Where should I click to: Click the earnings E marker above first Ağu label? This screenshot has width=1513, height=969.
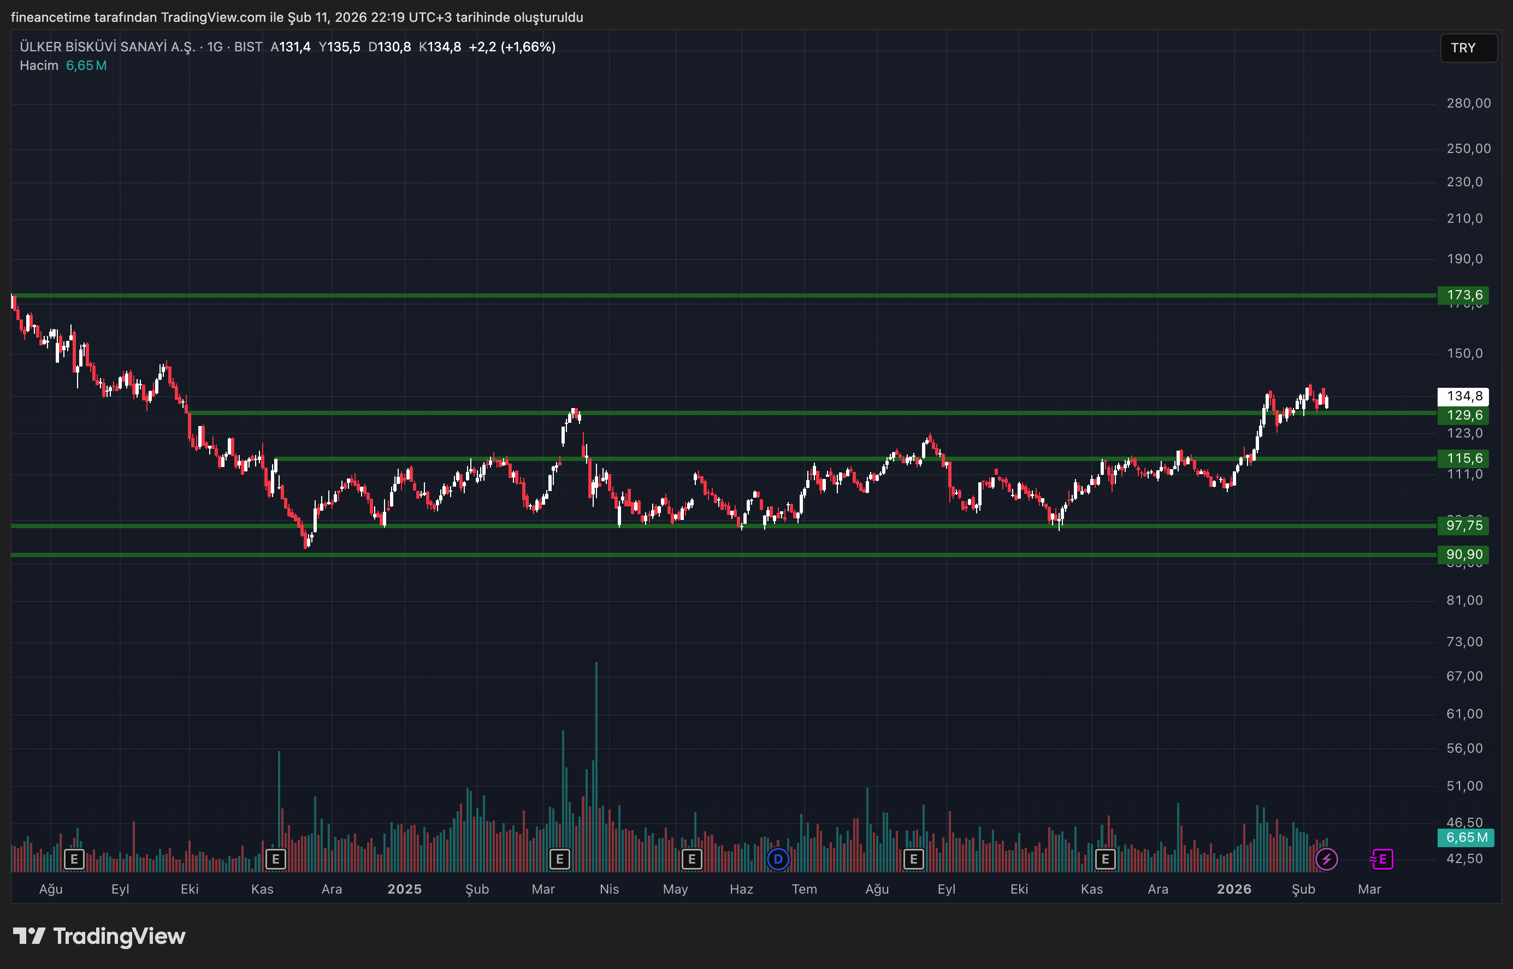pos(74,859)
